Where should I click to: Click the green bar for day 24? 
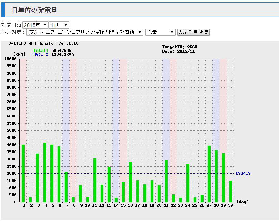(x=188, y=183)
